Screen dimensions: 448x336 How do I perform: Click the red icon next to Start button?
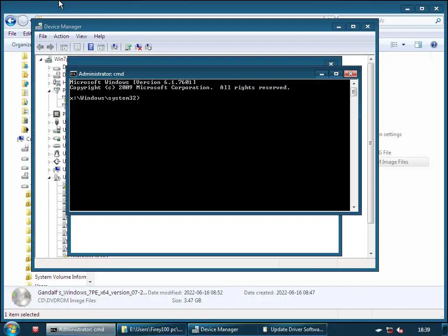(35, 329)
